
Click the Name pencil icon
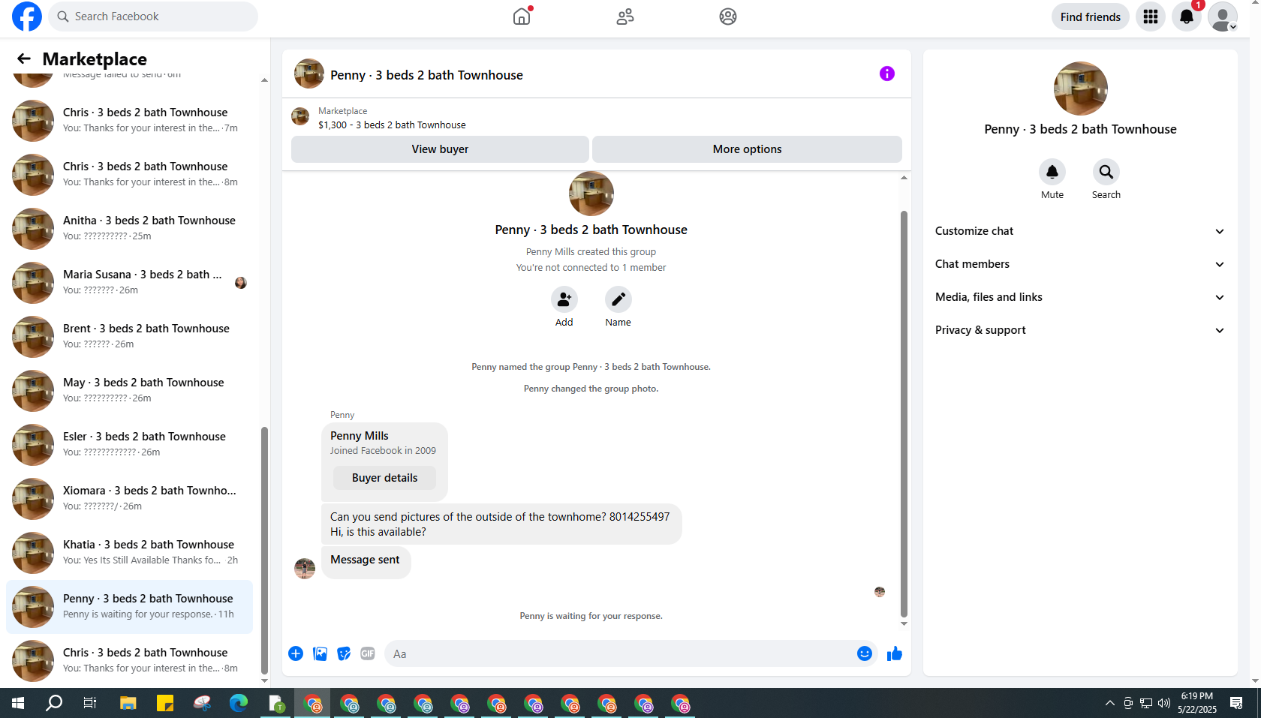pos(618,299)
